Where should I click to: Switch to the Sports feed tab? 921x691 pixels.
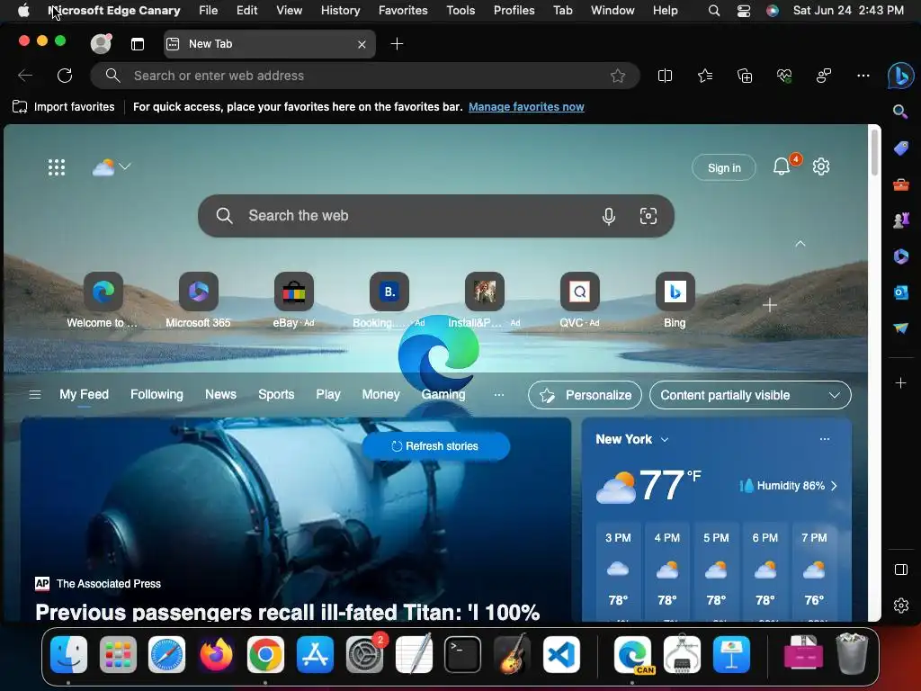click(x=276, y=395)
